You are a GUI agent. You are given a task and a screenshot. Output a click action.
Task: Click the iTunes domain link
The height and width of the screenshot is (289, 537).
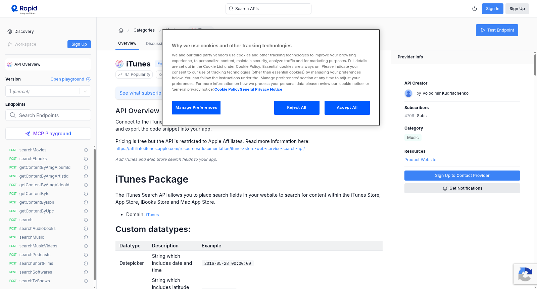point(152,215)
